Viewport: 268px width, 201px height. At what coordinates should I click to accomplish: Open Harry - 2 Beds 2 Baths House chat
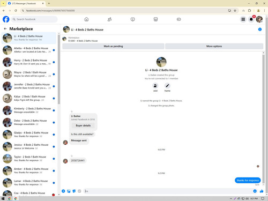click(x=29, y=62)
